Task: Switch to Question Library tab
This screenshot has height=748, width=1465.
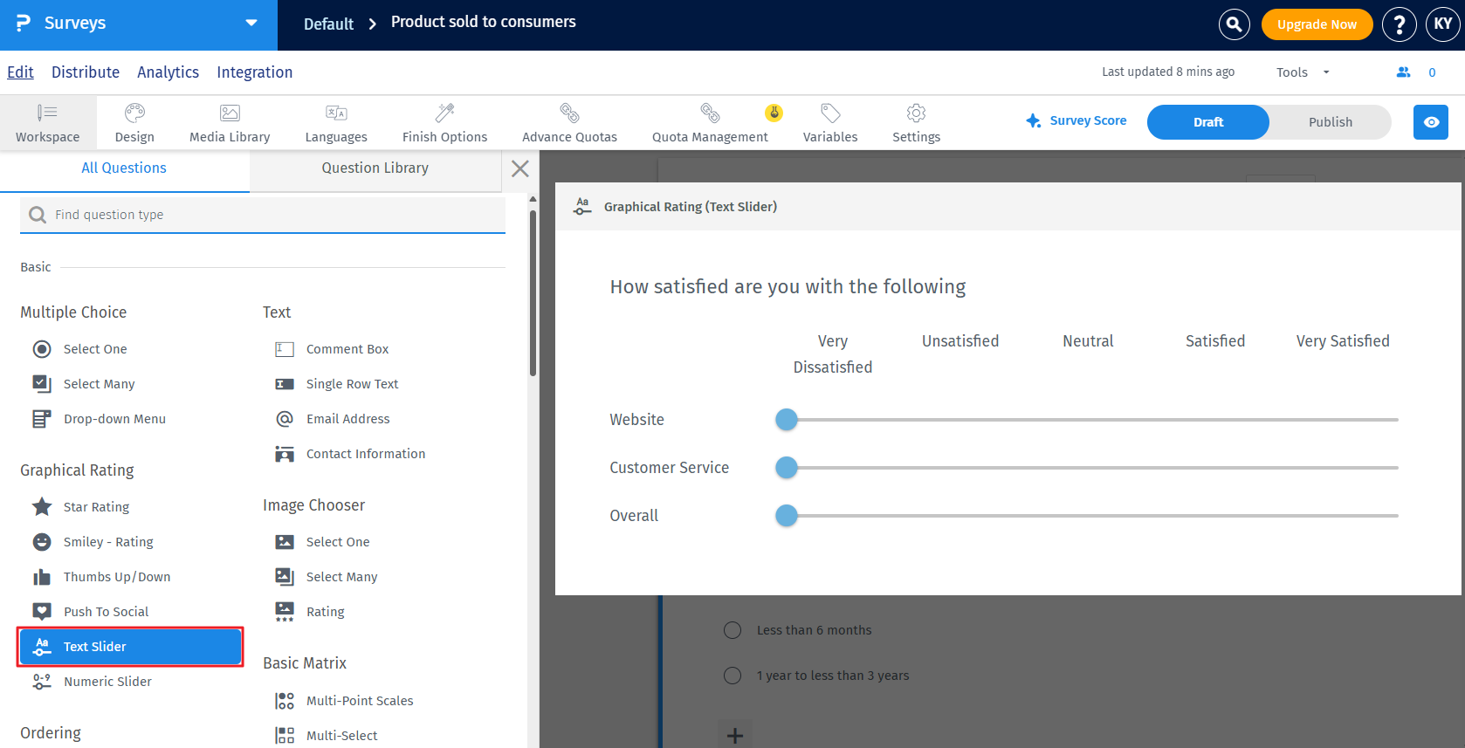Action: point(375,168)
